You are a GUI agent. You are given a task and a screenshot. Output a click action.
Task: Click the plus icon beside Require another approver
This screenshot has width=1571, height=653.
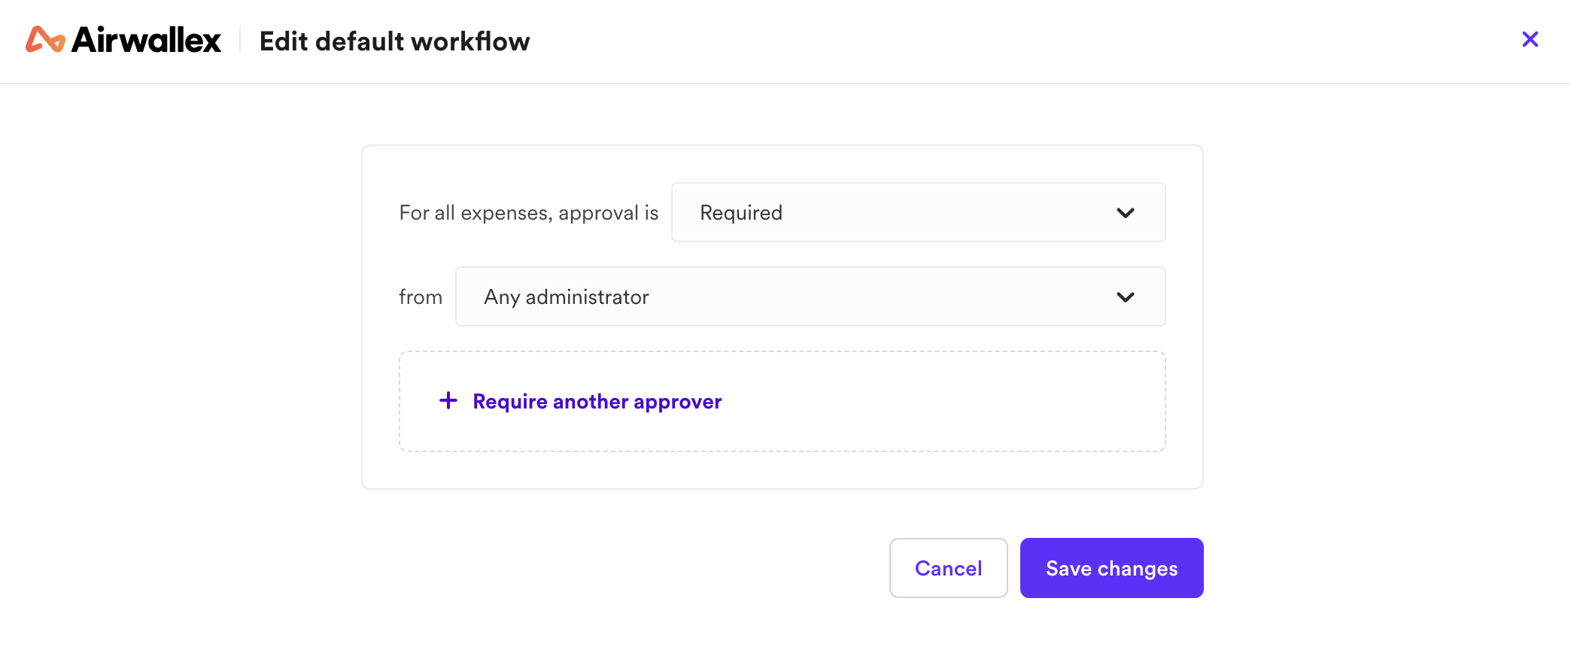(x=448, y=400)
